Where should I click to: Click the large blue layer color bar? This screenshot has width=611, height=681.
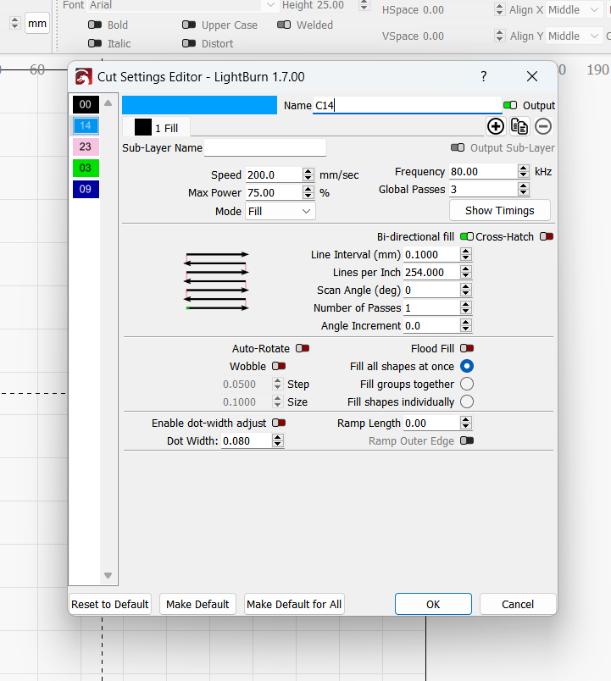click(x=199, y=105)
